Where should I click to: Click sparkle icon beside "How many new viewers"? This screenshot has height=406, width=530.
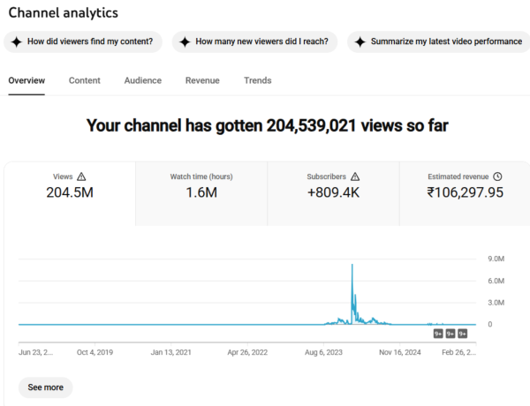185,41
